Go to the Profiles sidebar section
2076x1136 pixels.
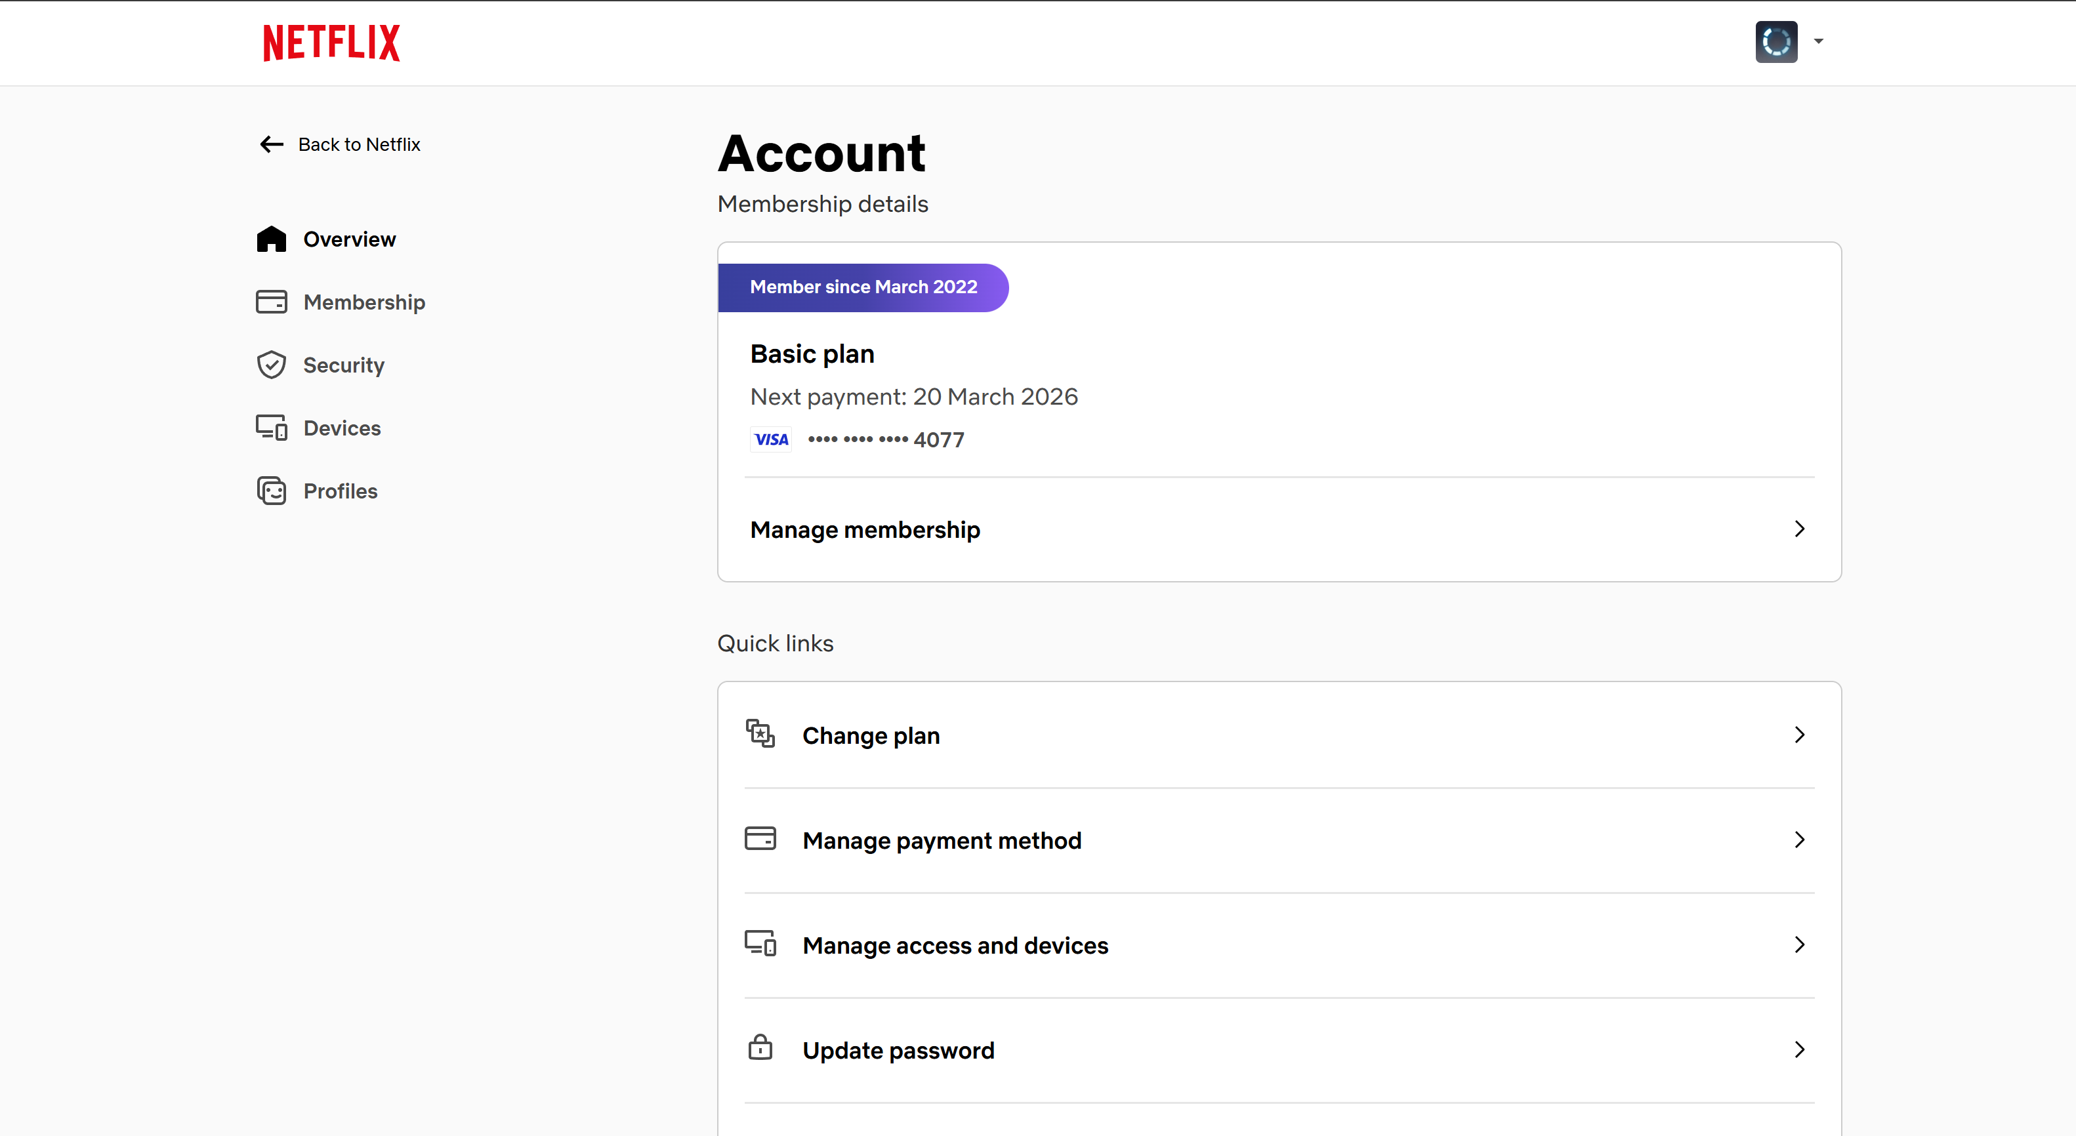340,491
